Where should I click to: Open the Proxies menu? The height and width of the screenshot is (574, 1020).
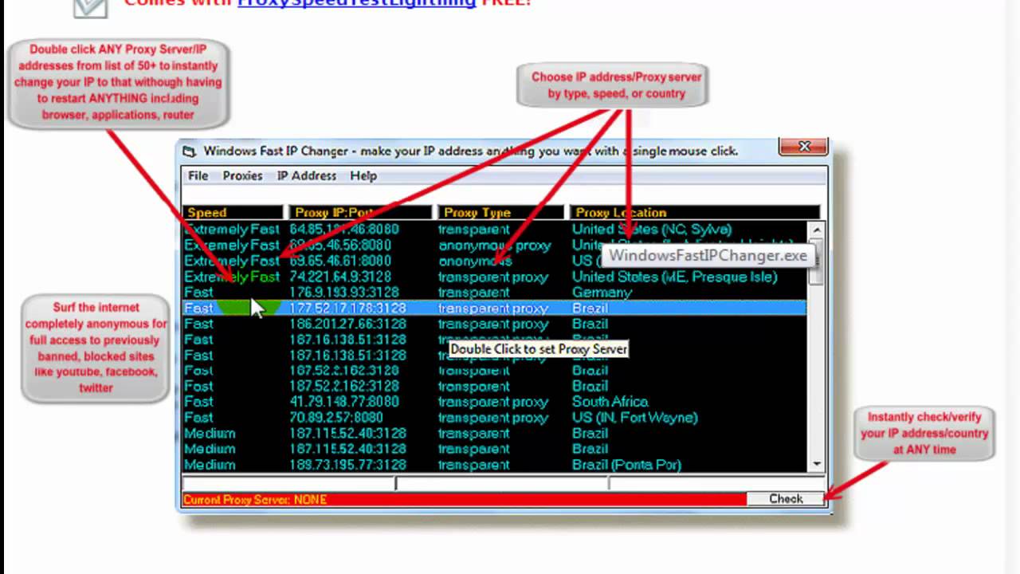pos(242,175)
